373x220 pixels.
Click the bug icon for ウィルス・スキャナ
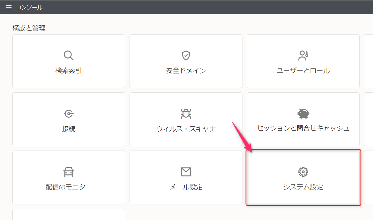186,113
